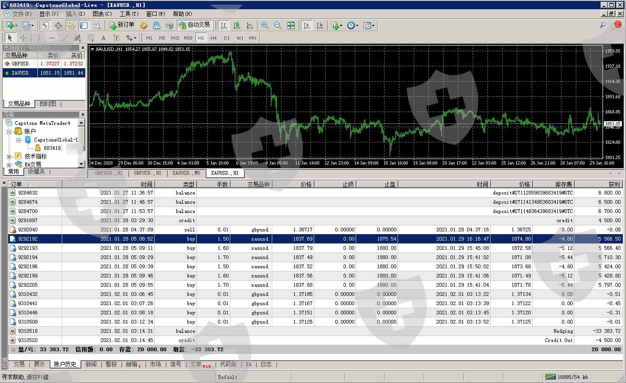Viewport: 626px width, 383px height.
Task: Open the periodicity clock dropdown
Action: [x=353, y=25]
